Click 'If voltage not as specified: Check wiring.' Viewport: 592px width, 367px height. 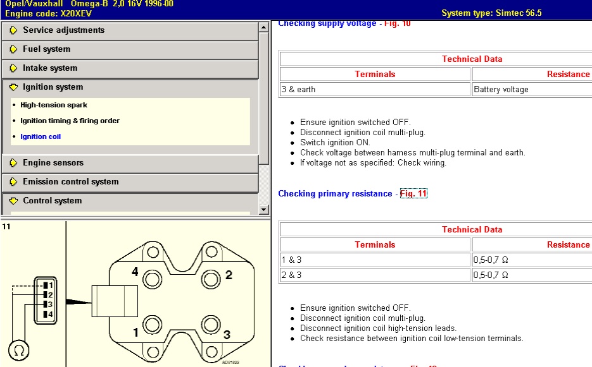[373, 163]
